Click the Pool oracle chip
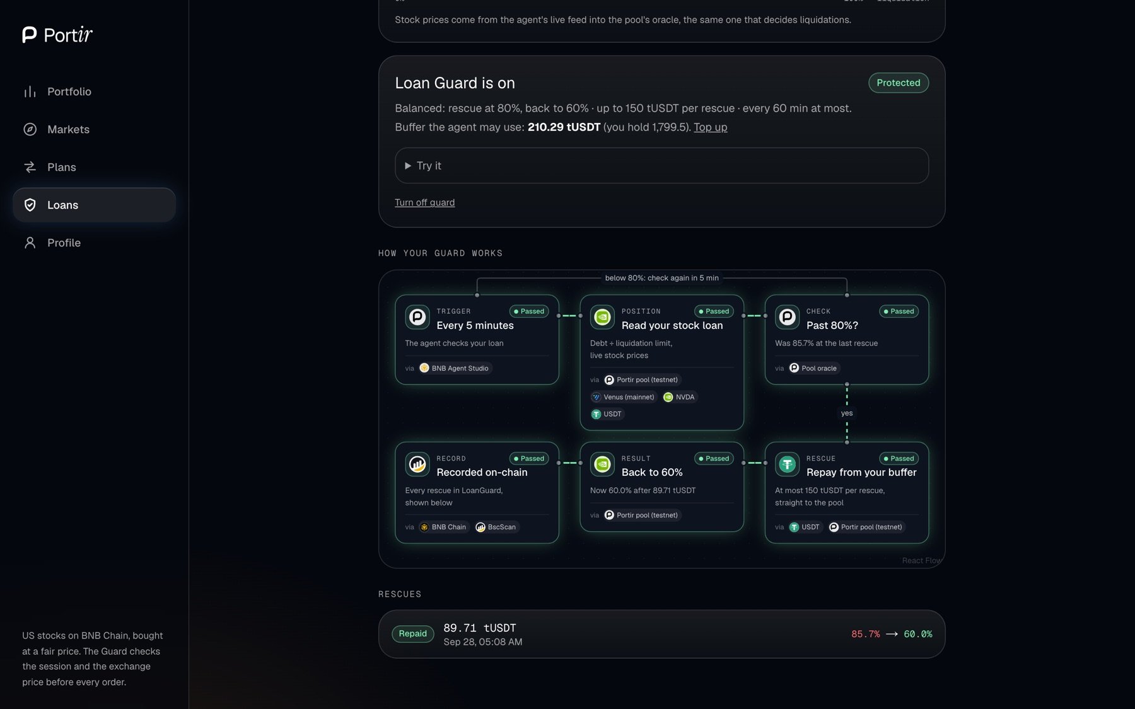The height and width of the screenshot is (709, 1135). coord(813,369)
